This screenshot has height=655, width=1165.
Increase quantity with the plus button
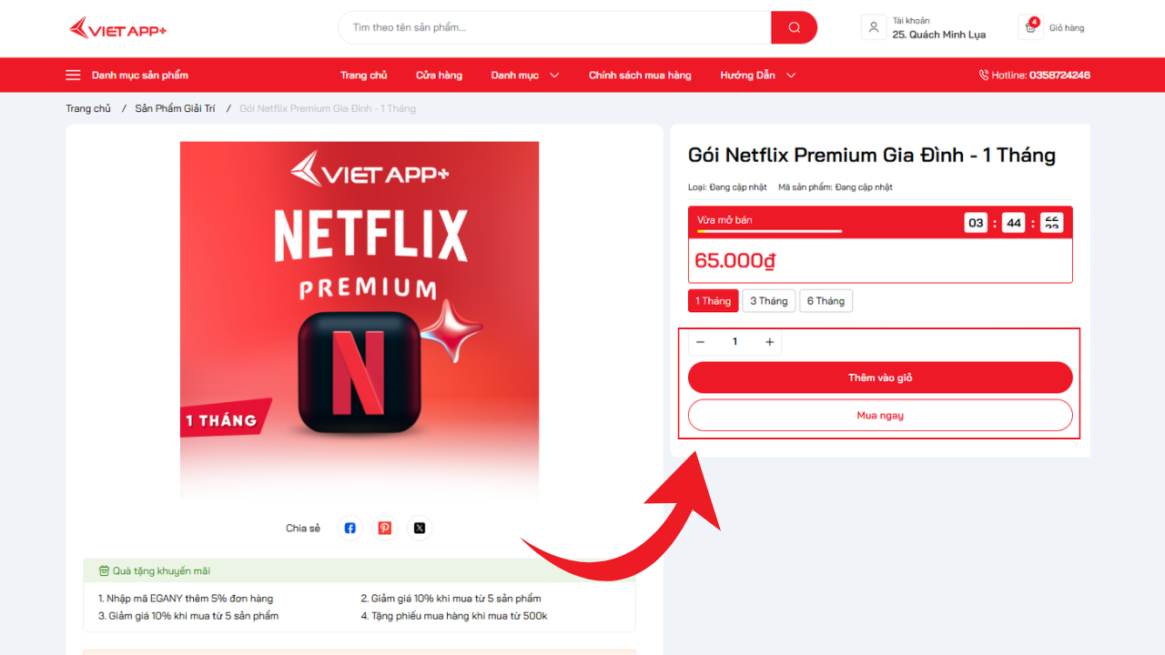point(770,342)
